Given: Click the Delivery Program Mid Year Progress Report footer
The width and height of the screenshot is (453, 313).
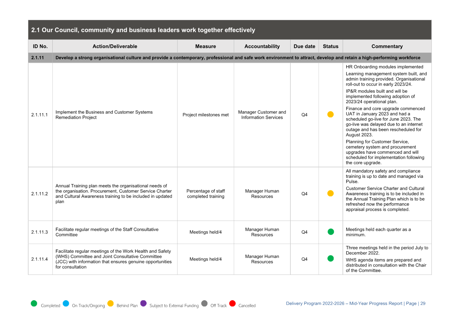Looking at the screenshot, I should click(x=356, y=303).
